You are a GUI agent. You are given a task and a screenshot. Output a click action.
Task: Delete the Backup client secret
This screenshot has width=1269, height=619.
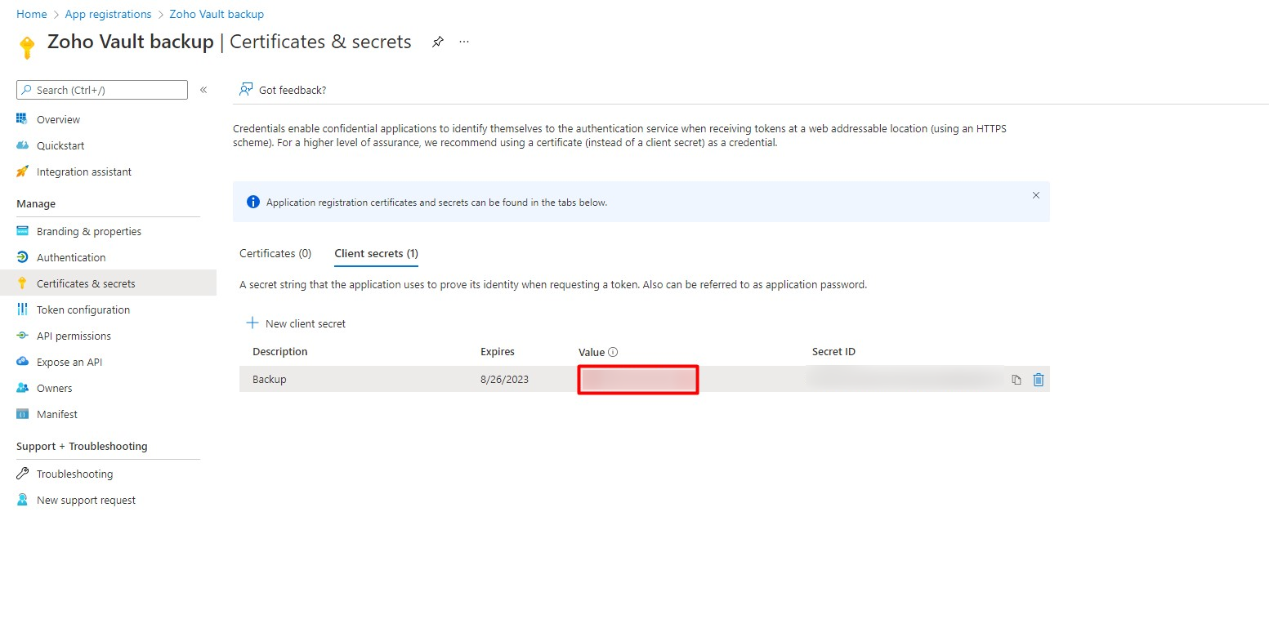(x=1039, y=380)
